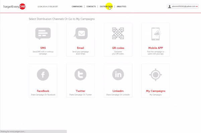This screenshot has width=201, height=133.
Task: Select the My Campaigns title link
Action: (x=156, y=91)
